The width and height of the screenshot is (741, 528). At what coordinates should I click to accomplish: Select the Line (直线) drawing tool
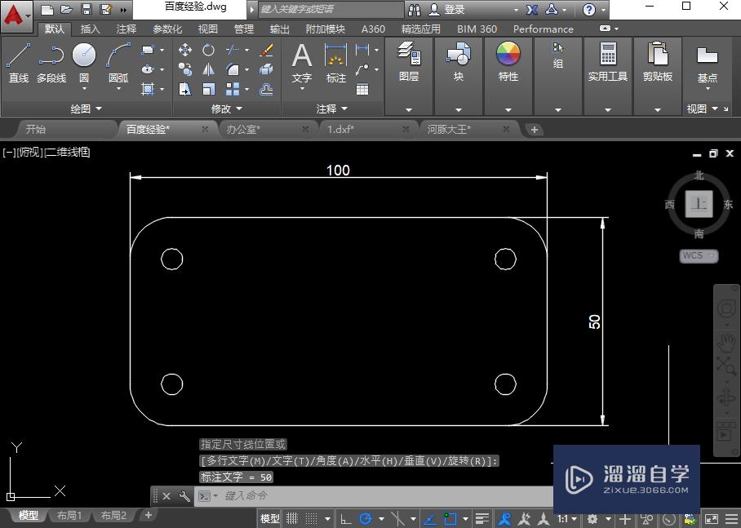click(x=18, y=56)
